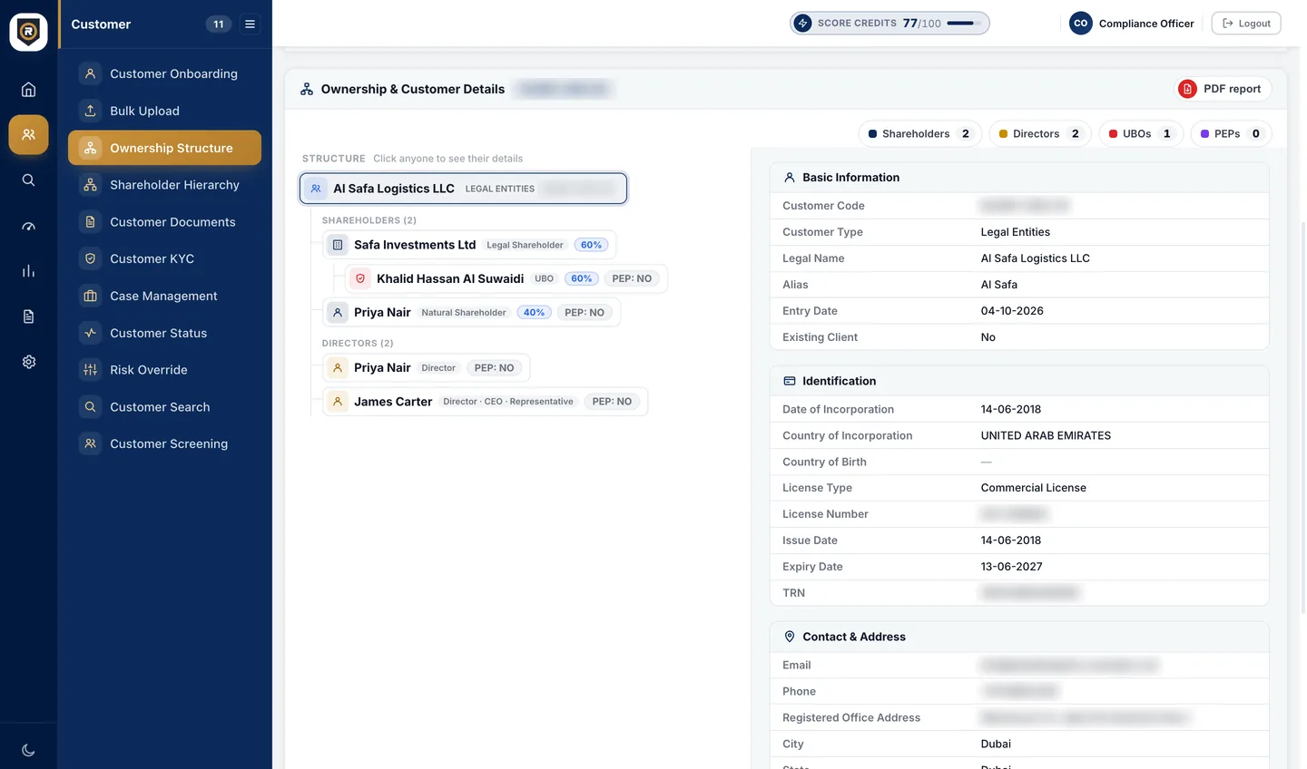
Task: Open Case Management section
Action: 164,296
